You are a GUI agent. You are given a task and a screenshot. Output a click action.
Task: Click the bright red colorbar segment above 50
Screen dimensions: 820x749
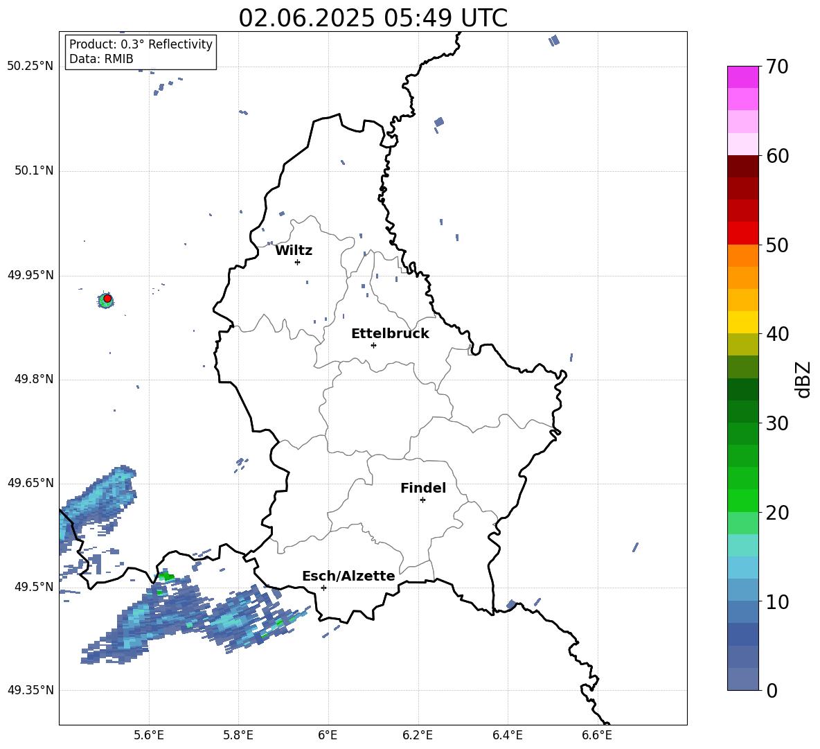[742, 233]
